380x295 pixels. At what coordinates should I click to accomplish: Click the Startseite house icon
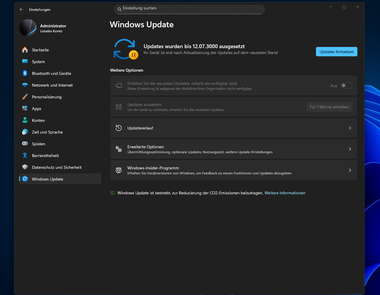pyautogui.click(x=25, y=50)
